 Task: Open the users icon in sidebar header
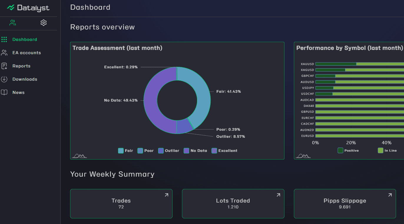[x=13, y=23]
